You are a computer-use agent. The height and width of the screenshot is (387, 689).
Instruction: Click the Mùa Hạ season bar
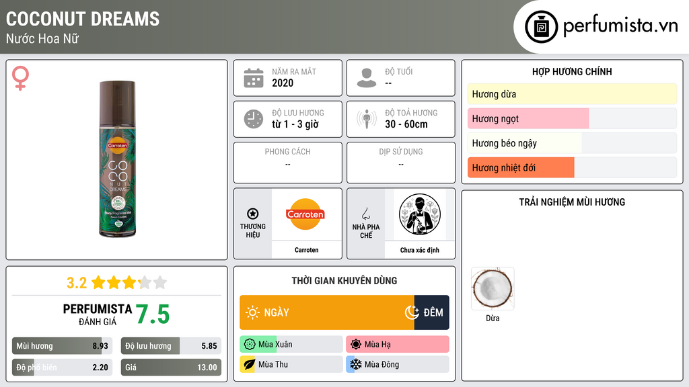pyautogui.click(x=398, y=345)
